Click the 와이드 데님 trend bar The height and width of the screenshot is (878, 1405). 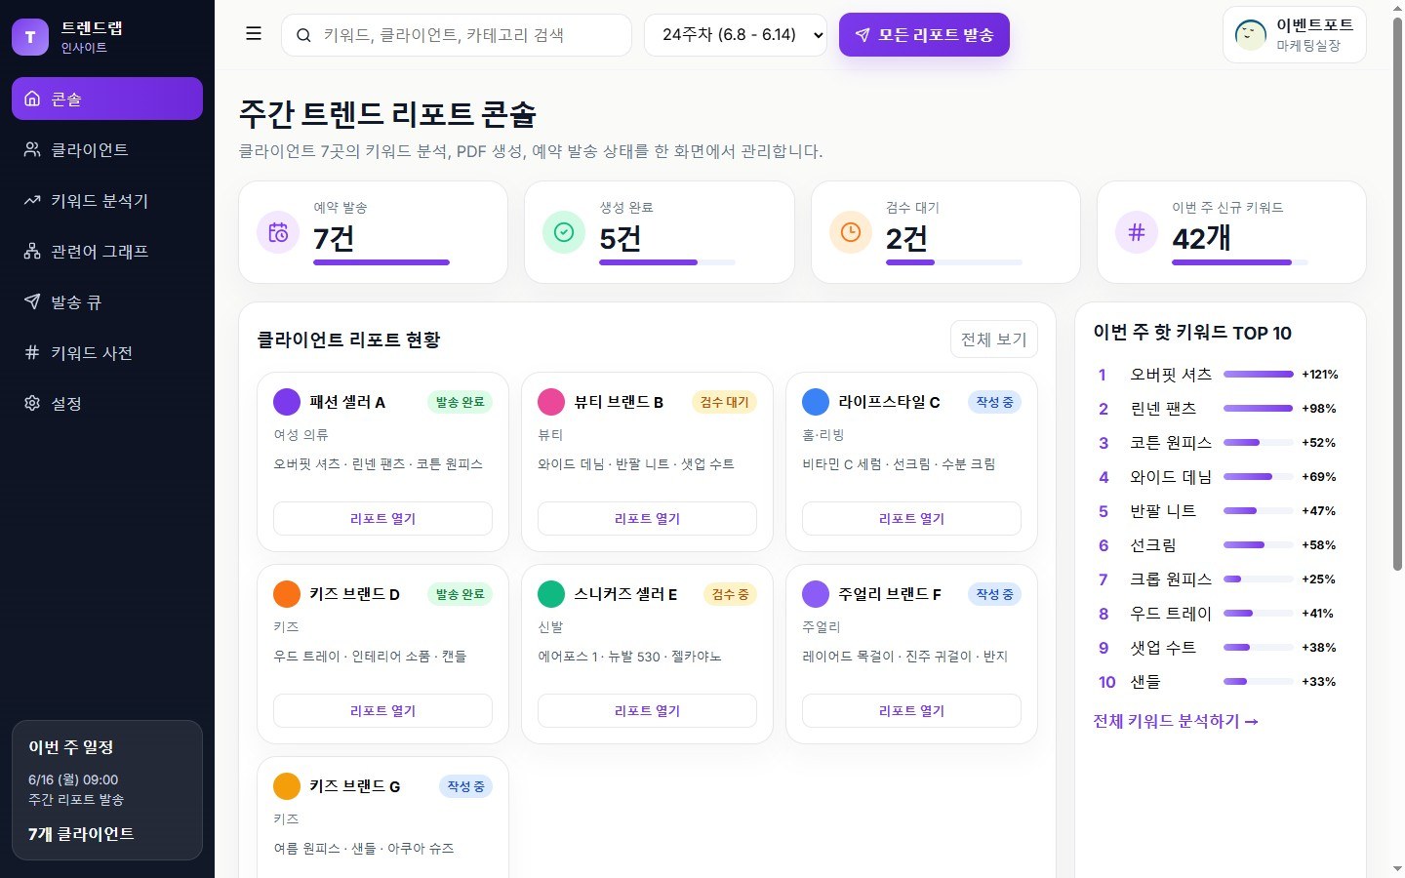[1259, 477]
